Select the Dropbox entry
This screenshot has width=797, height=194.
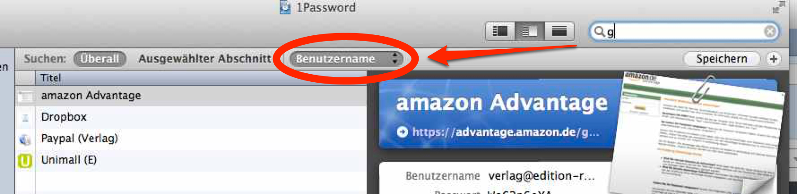[191, 117]
